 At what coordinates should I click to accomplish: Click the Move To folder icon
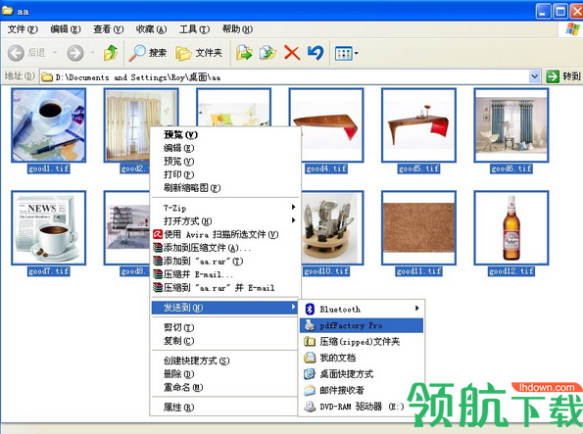point(244,53)
